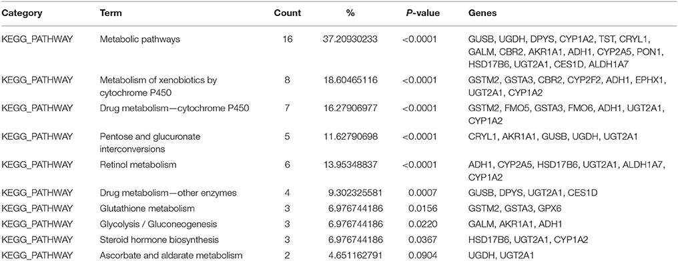Select the Retinol metabolism term
This screenshot has height=261, width=678.
(129, 164)
